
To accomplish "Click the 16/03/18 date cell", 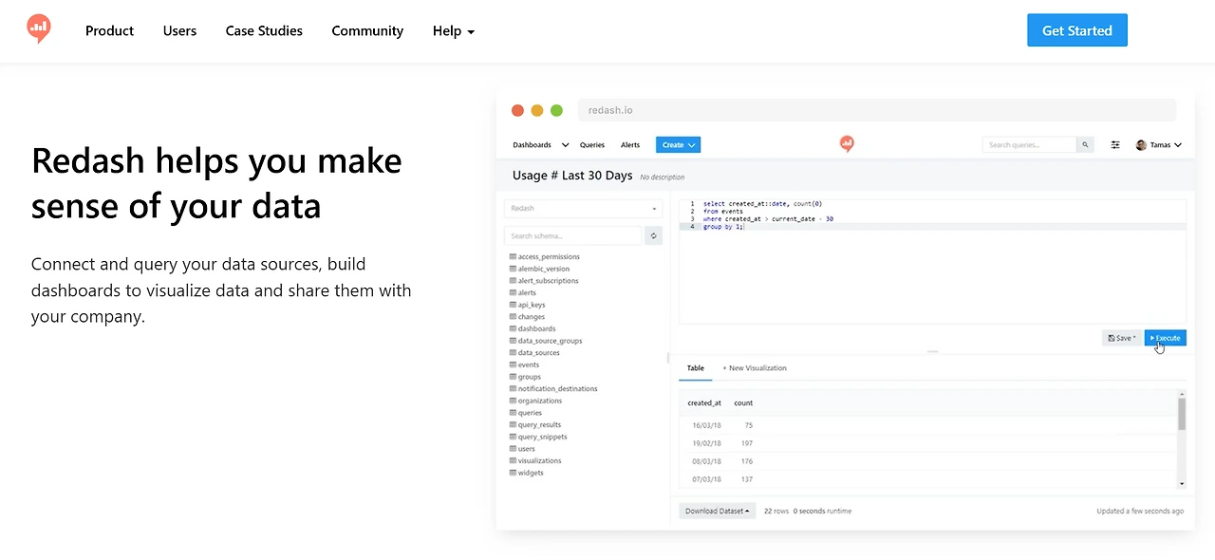I will (x=706, y=426).
